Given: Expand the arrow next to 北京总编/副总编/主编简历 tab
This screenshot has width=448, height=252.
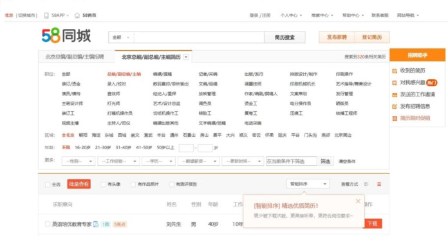Looking at the screenshot, I should [x=186, y=57].
